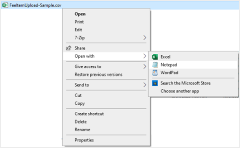Choose Restore previous versions
The width and height of the screenshot is (240, 148).
tap(98, 75)
